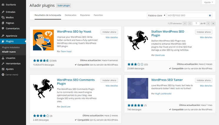Open WordPress SEO Comments Plugin horse thumbnail
This screenshot has height=125, width=219.
pyautogui.click(x=43, y=88)
